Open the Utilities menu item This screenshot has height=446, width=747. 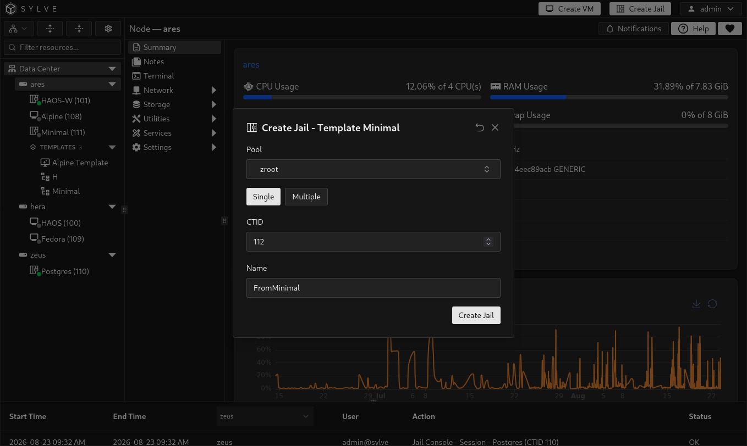tap(175, 119)
